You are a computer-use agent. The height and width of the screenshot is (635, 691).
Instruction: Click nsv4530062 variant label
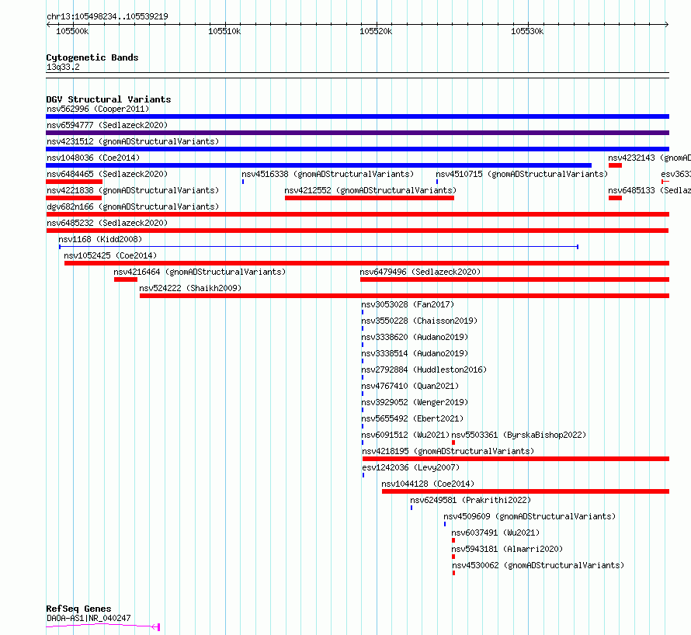[x=538, y=565]
